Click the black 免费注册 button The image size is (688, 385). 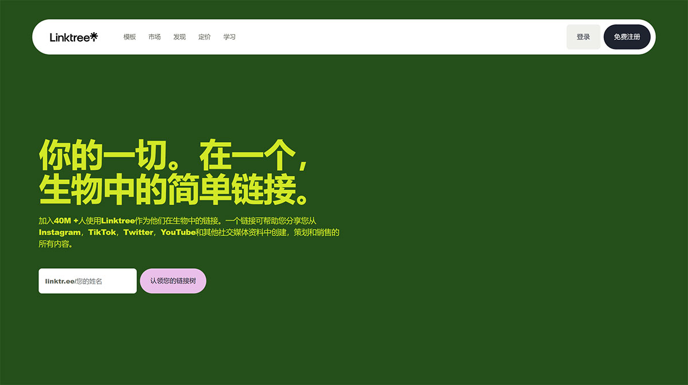point(627,36)
